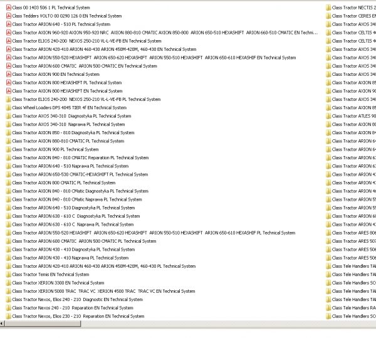The height and width of the screenshot is (338, 376).
Task: Click PDF icon of Class 00 1403 506 1 PL
Action: pyautogui.click(x=8, y=8)
